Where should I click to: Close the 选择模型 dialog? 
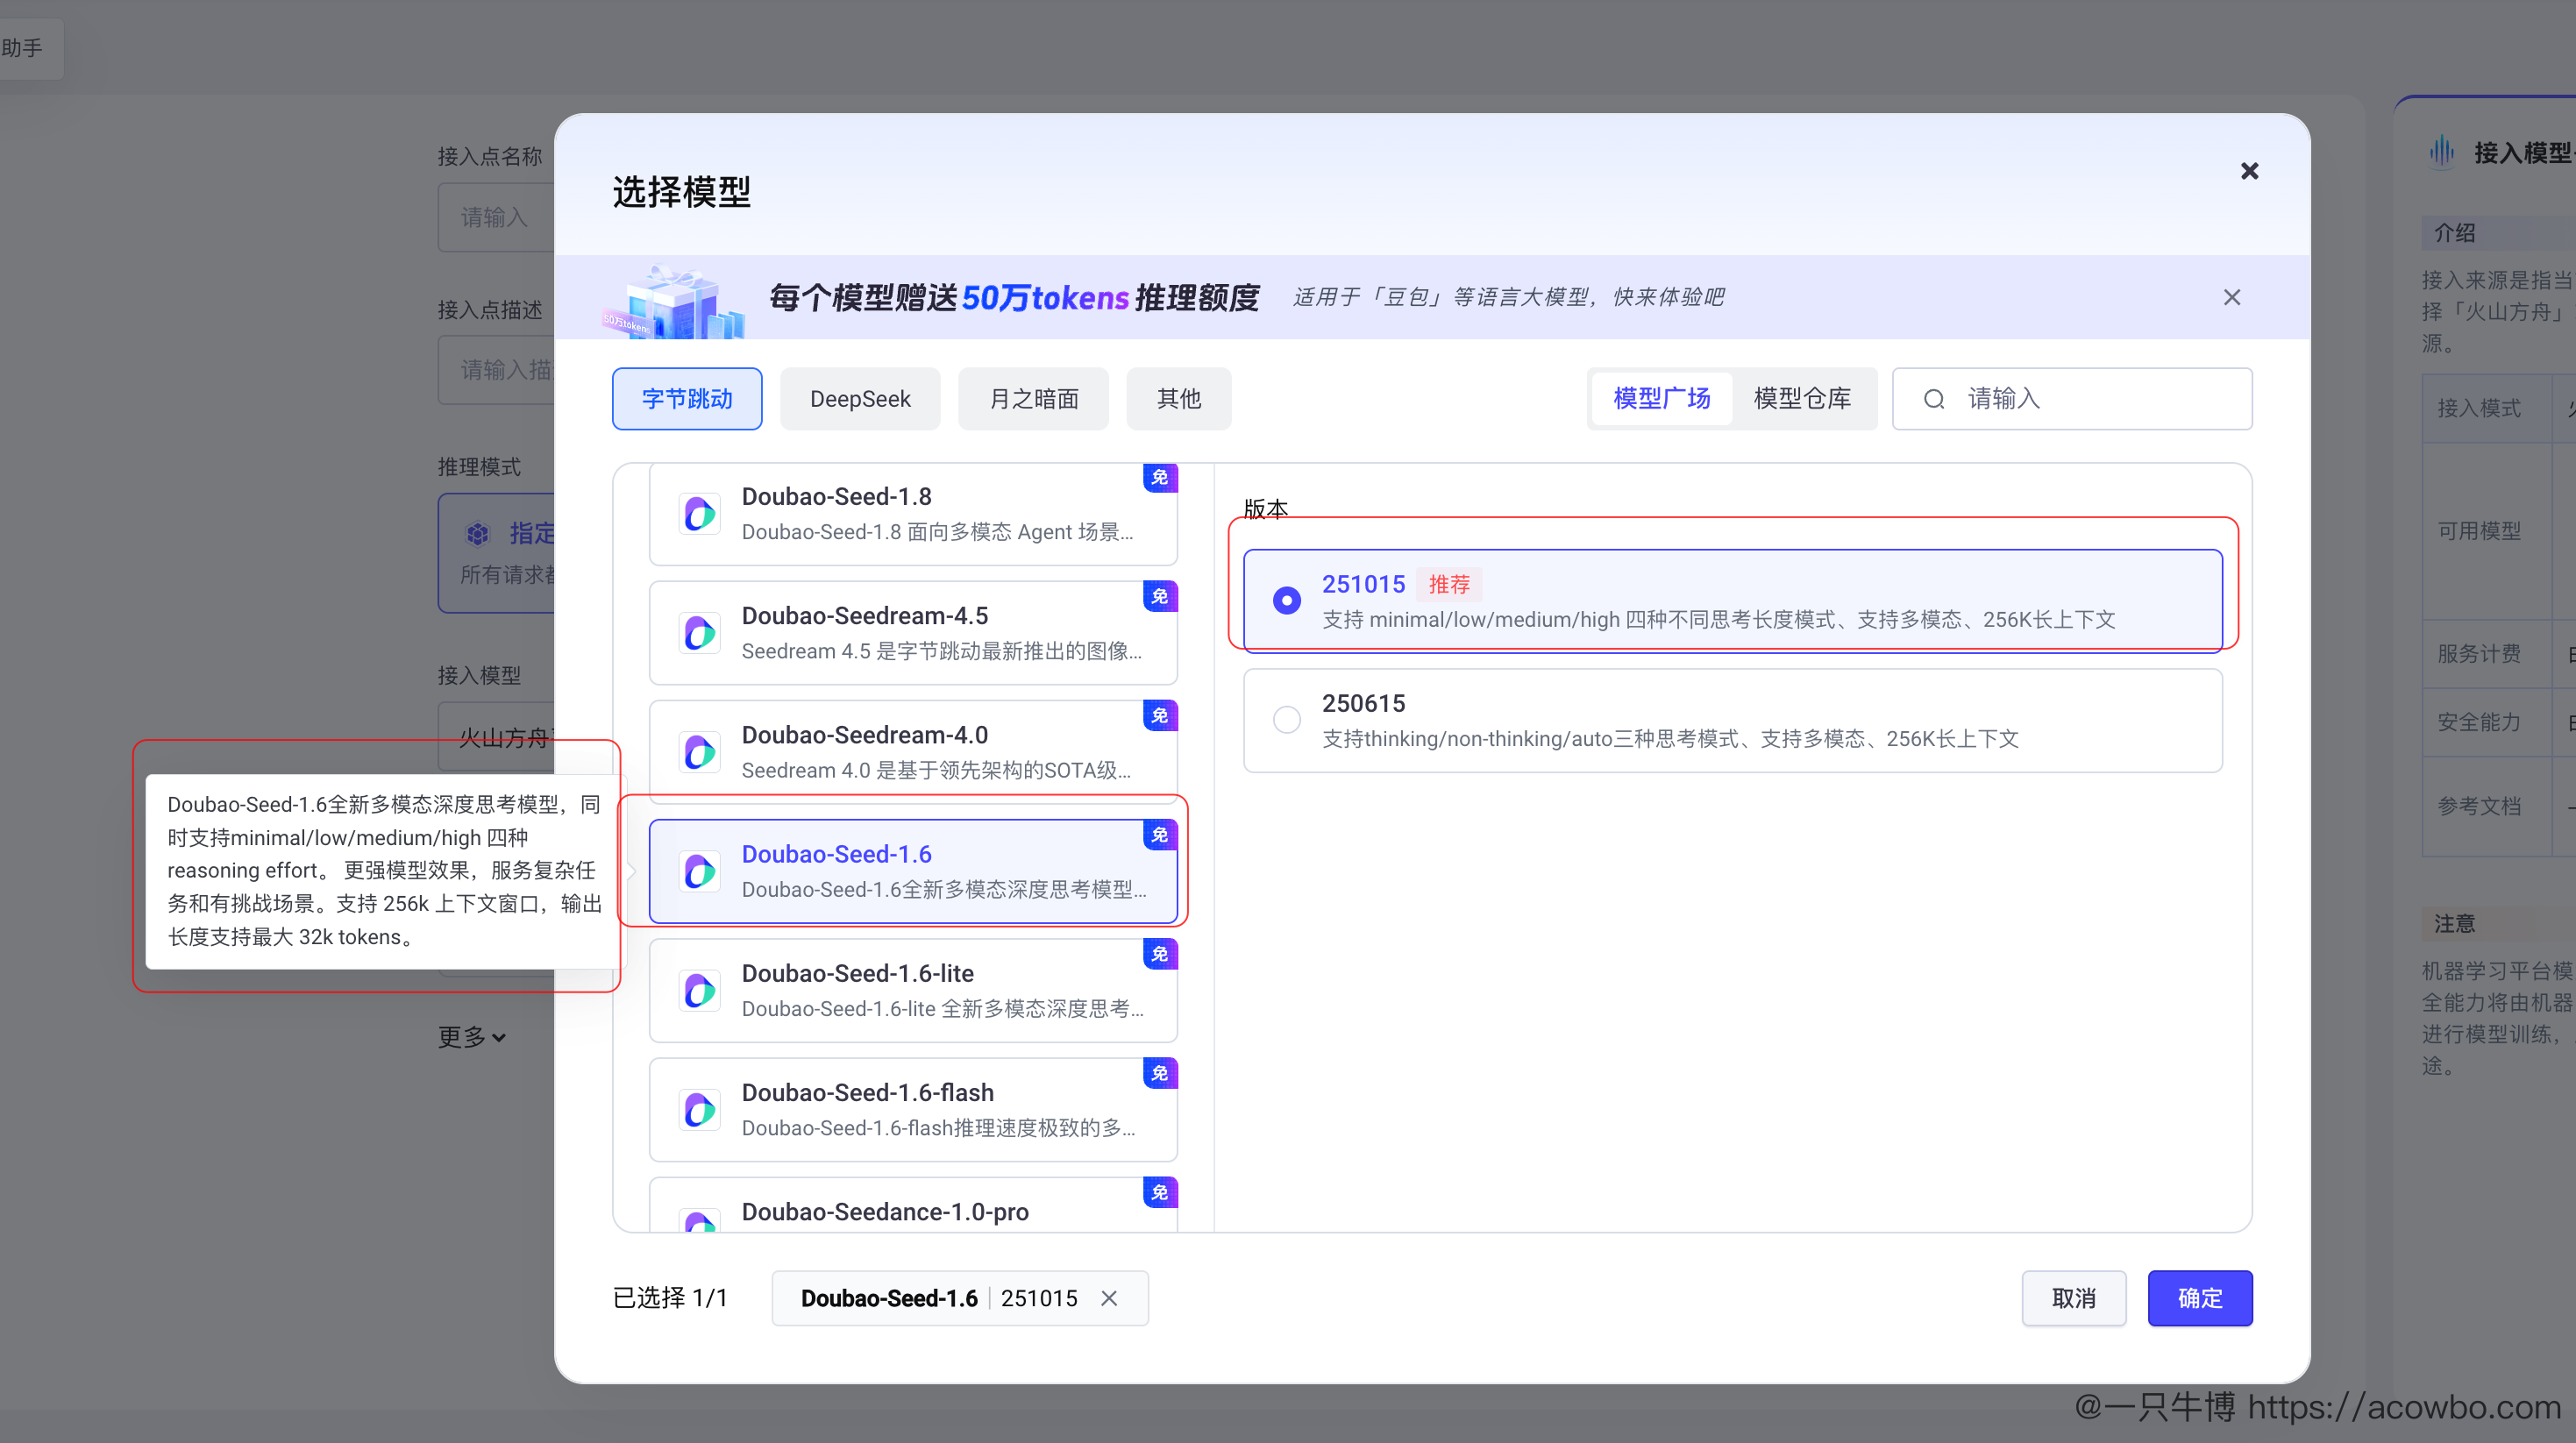coord(2249,171)
